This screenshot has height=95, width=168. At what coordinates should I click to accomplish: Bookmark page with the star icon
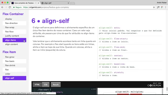pos(154,7)
